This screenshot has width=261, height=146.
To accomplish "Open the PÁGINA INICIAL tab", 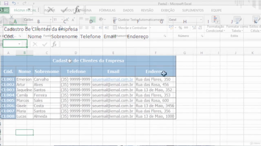I will [25, 10].
